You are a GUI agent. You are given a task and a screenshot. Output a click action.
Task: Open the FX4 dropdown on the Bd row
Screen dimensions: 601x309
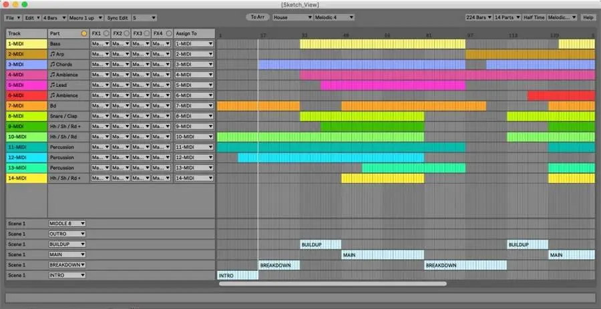[x=162, y=105]
